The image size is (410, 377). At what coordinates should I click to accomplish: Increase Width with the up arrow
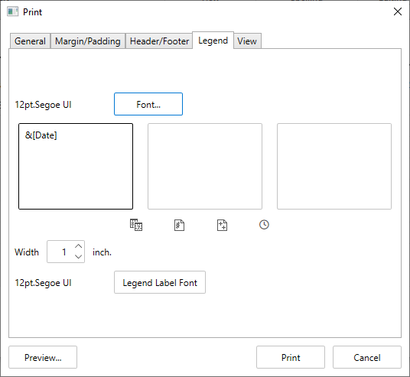(79, 246)
